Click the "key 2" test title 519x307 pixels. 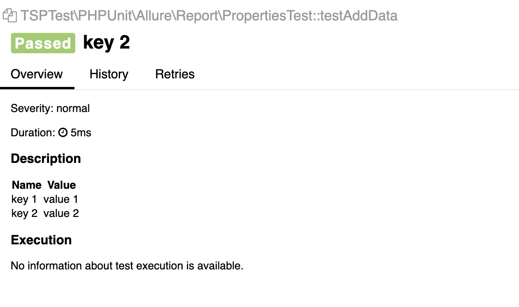click(x=106, y=42)
